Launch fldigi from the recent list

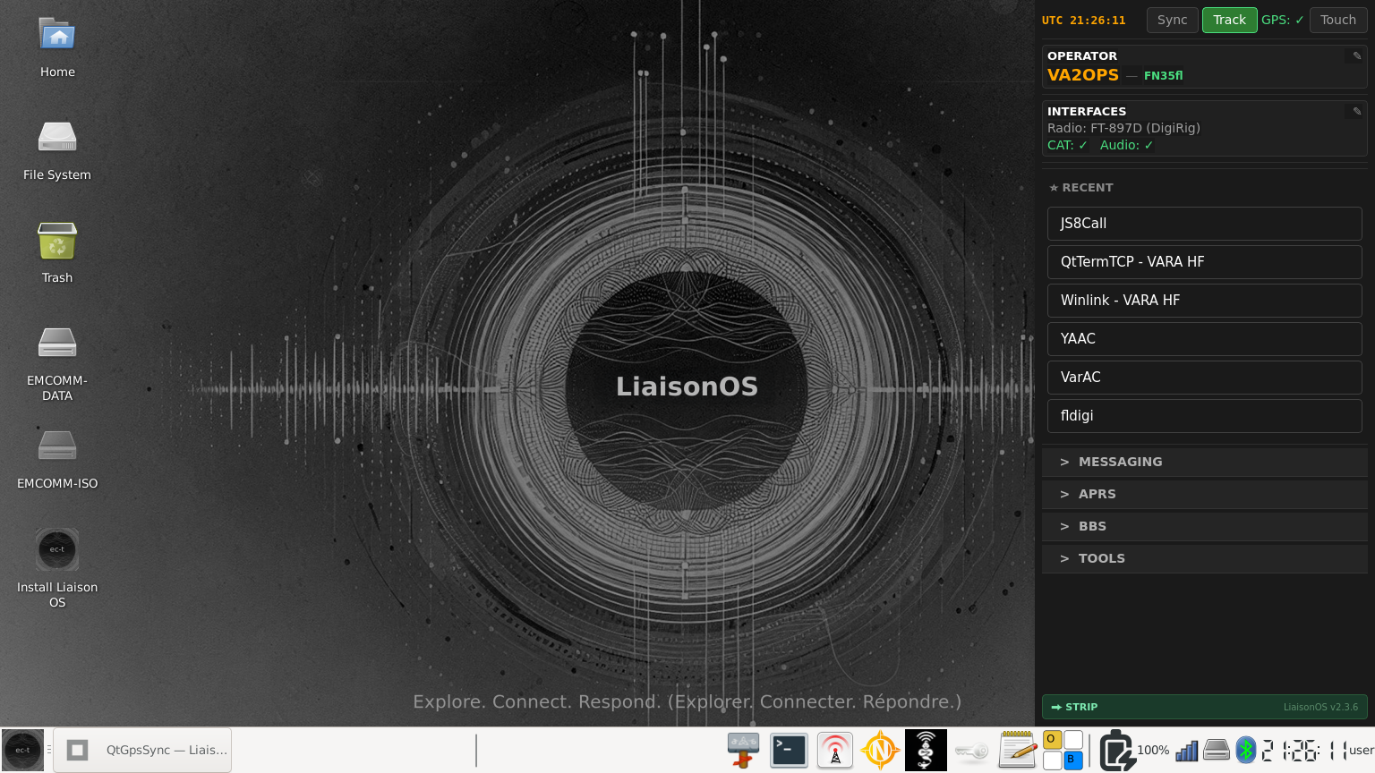click(x=1205, y=416)
